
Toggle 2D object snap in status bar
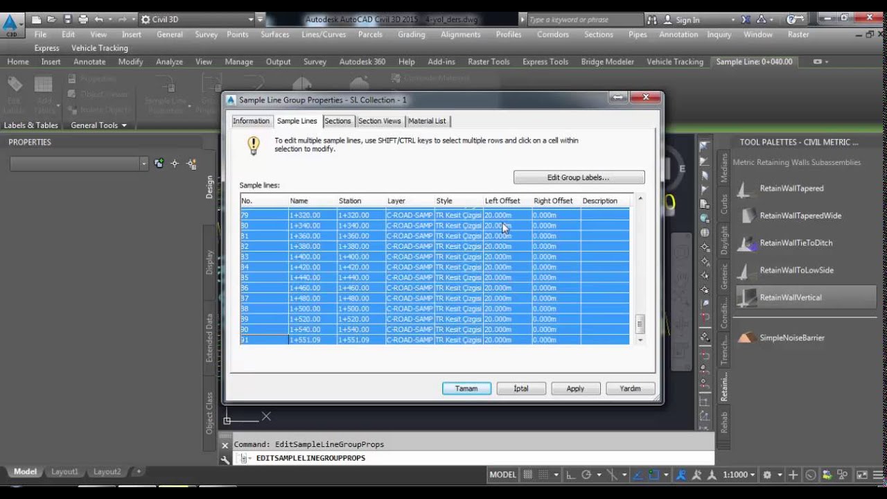pyautogui.click(x=655, y=475)
